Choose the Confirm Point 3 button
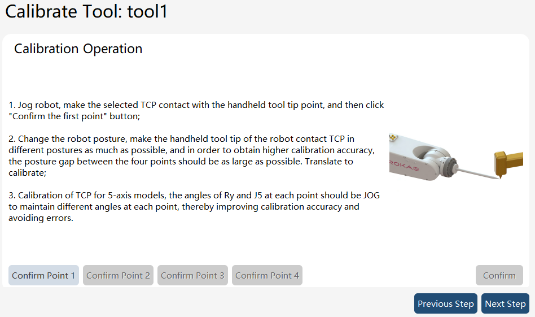The width and height of the screenshot is (535, 317). point(192,275)
